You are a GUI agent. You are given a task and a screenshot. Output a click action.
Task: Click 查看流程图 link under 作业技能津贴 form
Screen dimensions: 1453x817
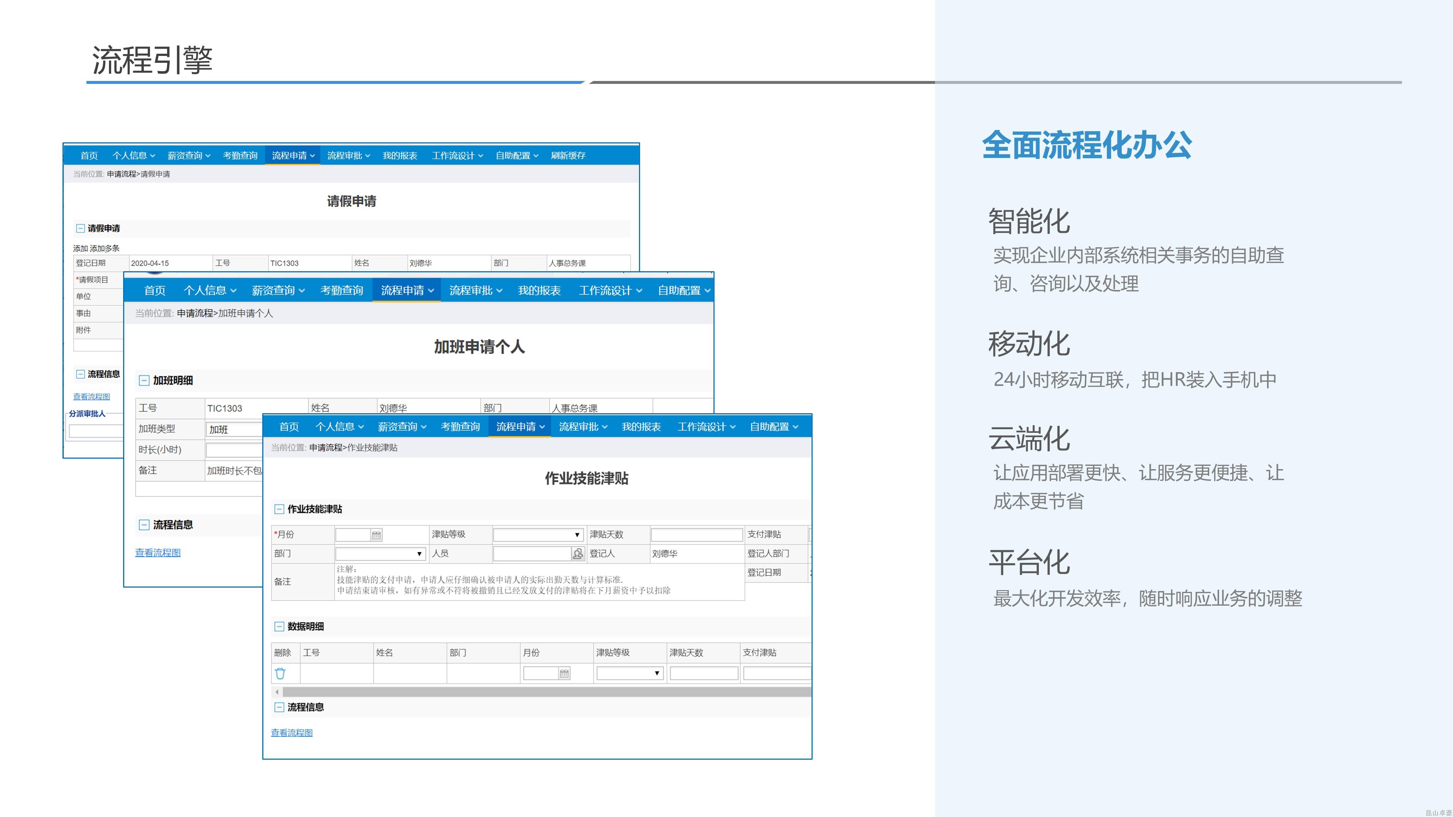pyautogui.click(x=292, y=732)
